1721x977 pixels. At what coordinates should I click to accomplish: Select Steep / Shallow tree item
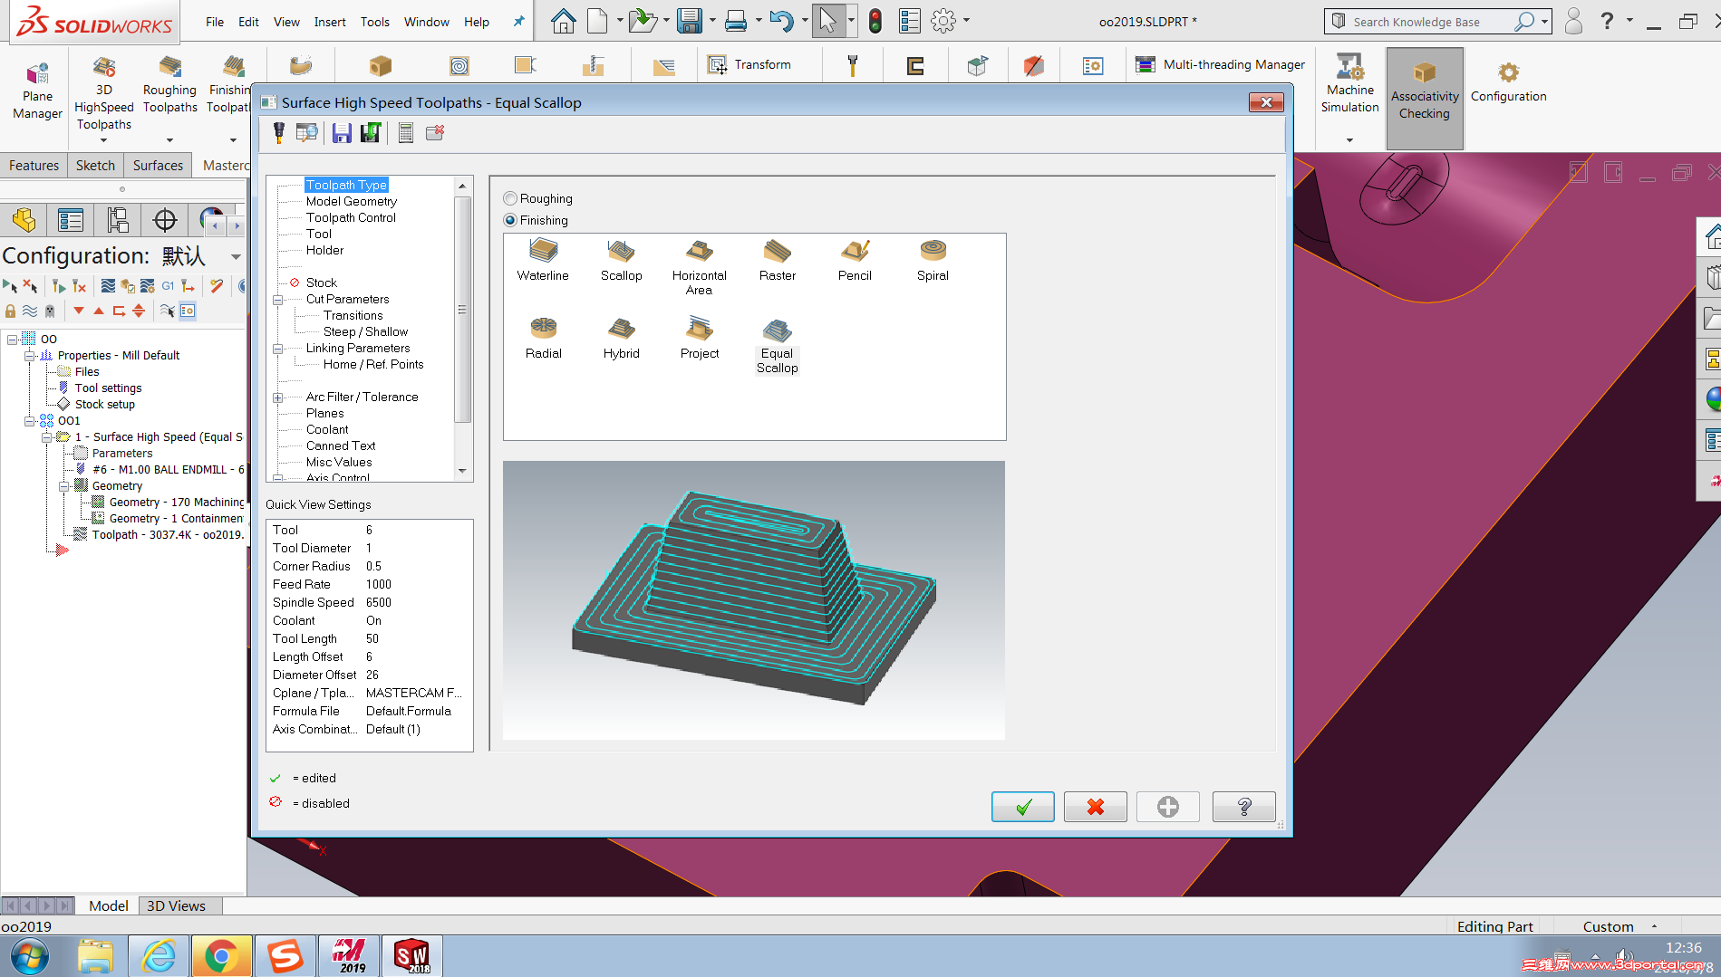tap(365, 331)
